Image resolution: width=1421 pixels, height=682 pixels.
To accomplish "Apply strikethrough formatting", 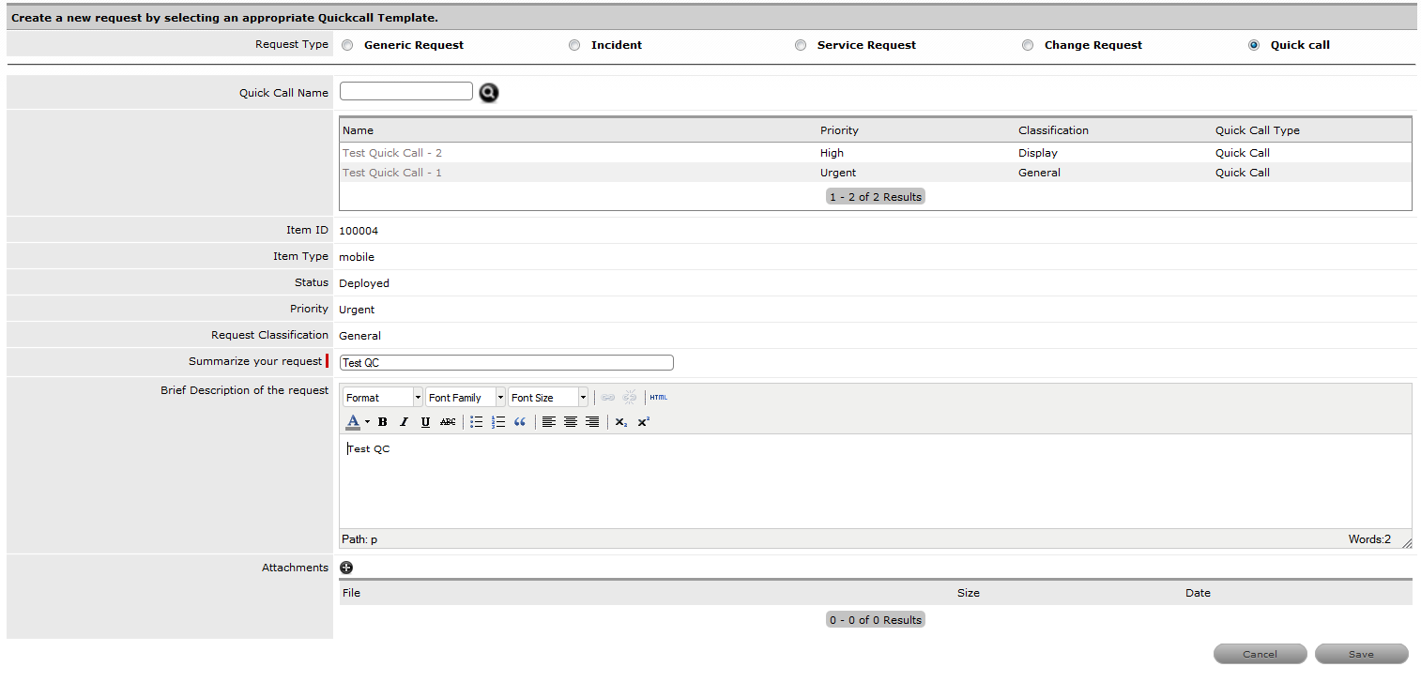I will click(x=448, y=422).
